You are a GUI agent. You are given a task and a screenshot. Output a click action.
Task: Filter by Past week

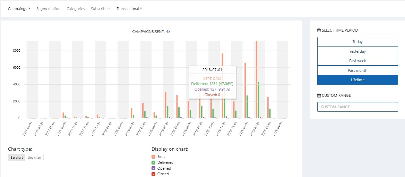(x=357, y=61)
